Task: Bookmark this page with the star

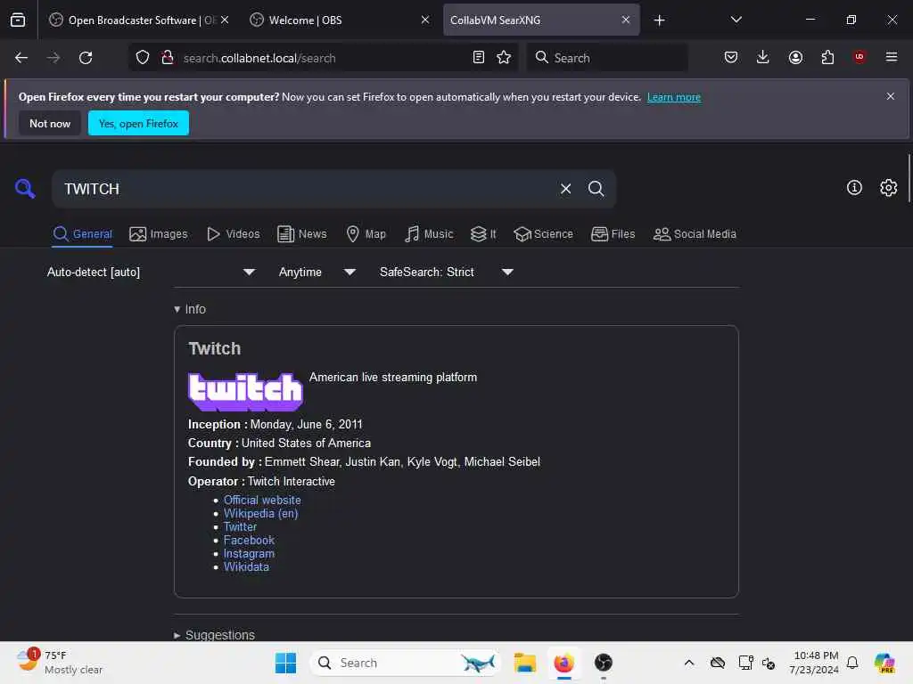Action: pyautogui.click(x=504, y=58)
